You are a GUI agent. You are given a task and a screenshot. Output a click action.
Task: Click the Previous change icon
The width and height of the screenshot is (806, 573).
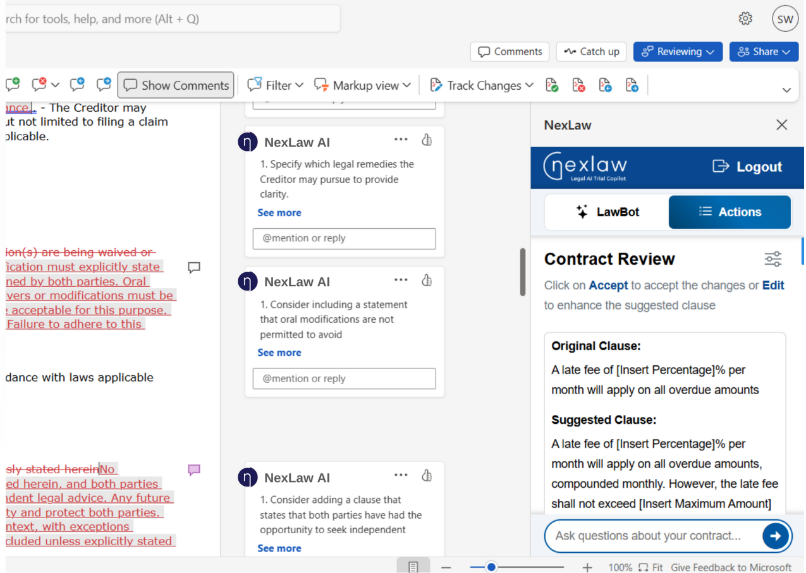pyautogui.click(x=605, y=85)
